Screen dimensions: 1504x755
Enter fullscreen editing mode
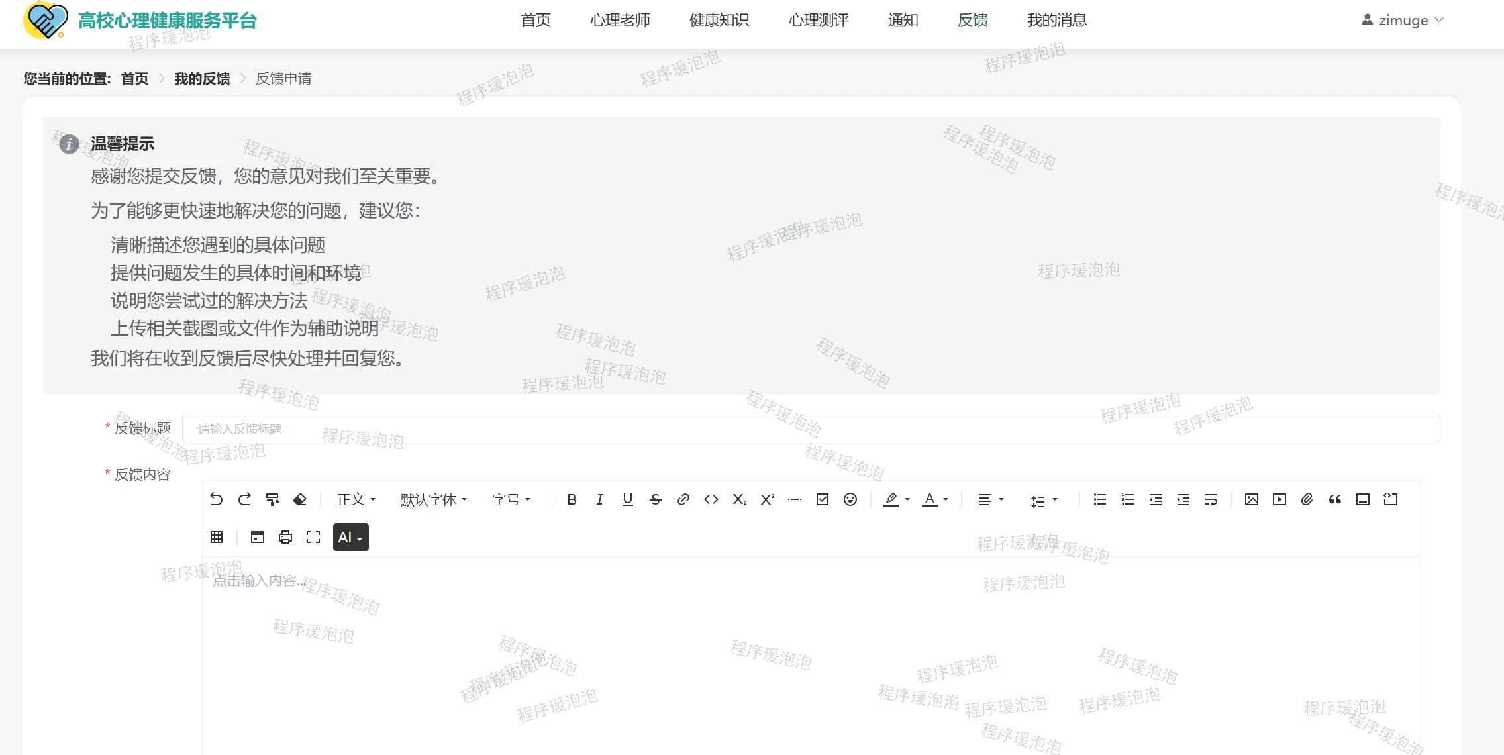(x=313, y=537)
